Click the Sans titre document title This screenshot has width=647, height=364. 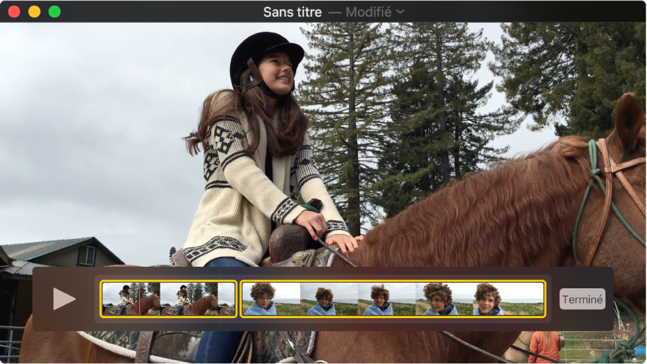pos(293,12)
